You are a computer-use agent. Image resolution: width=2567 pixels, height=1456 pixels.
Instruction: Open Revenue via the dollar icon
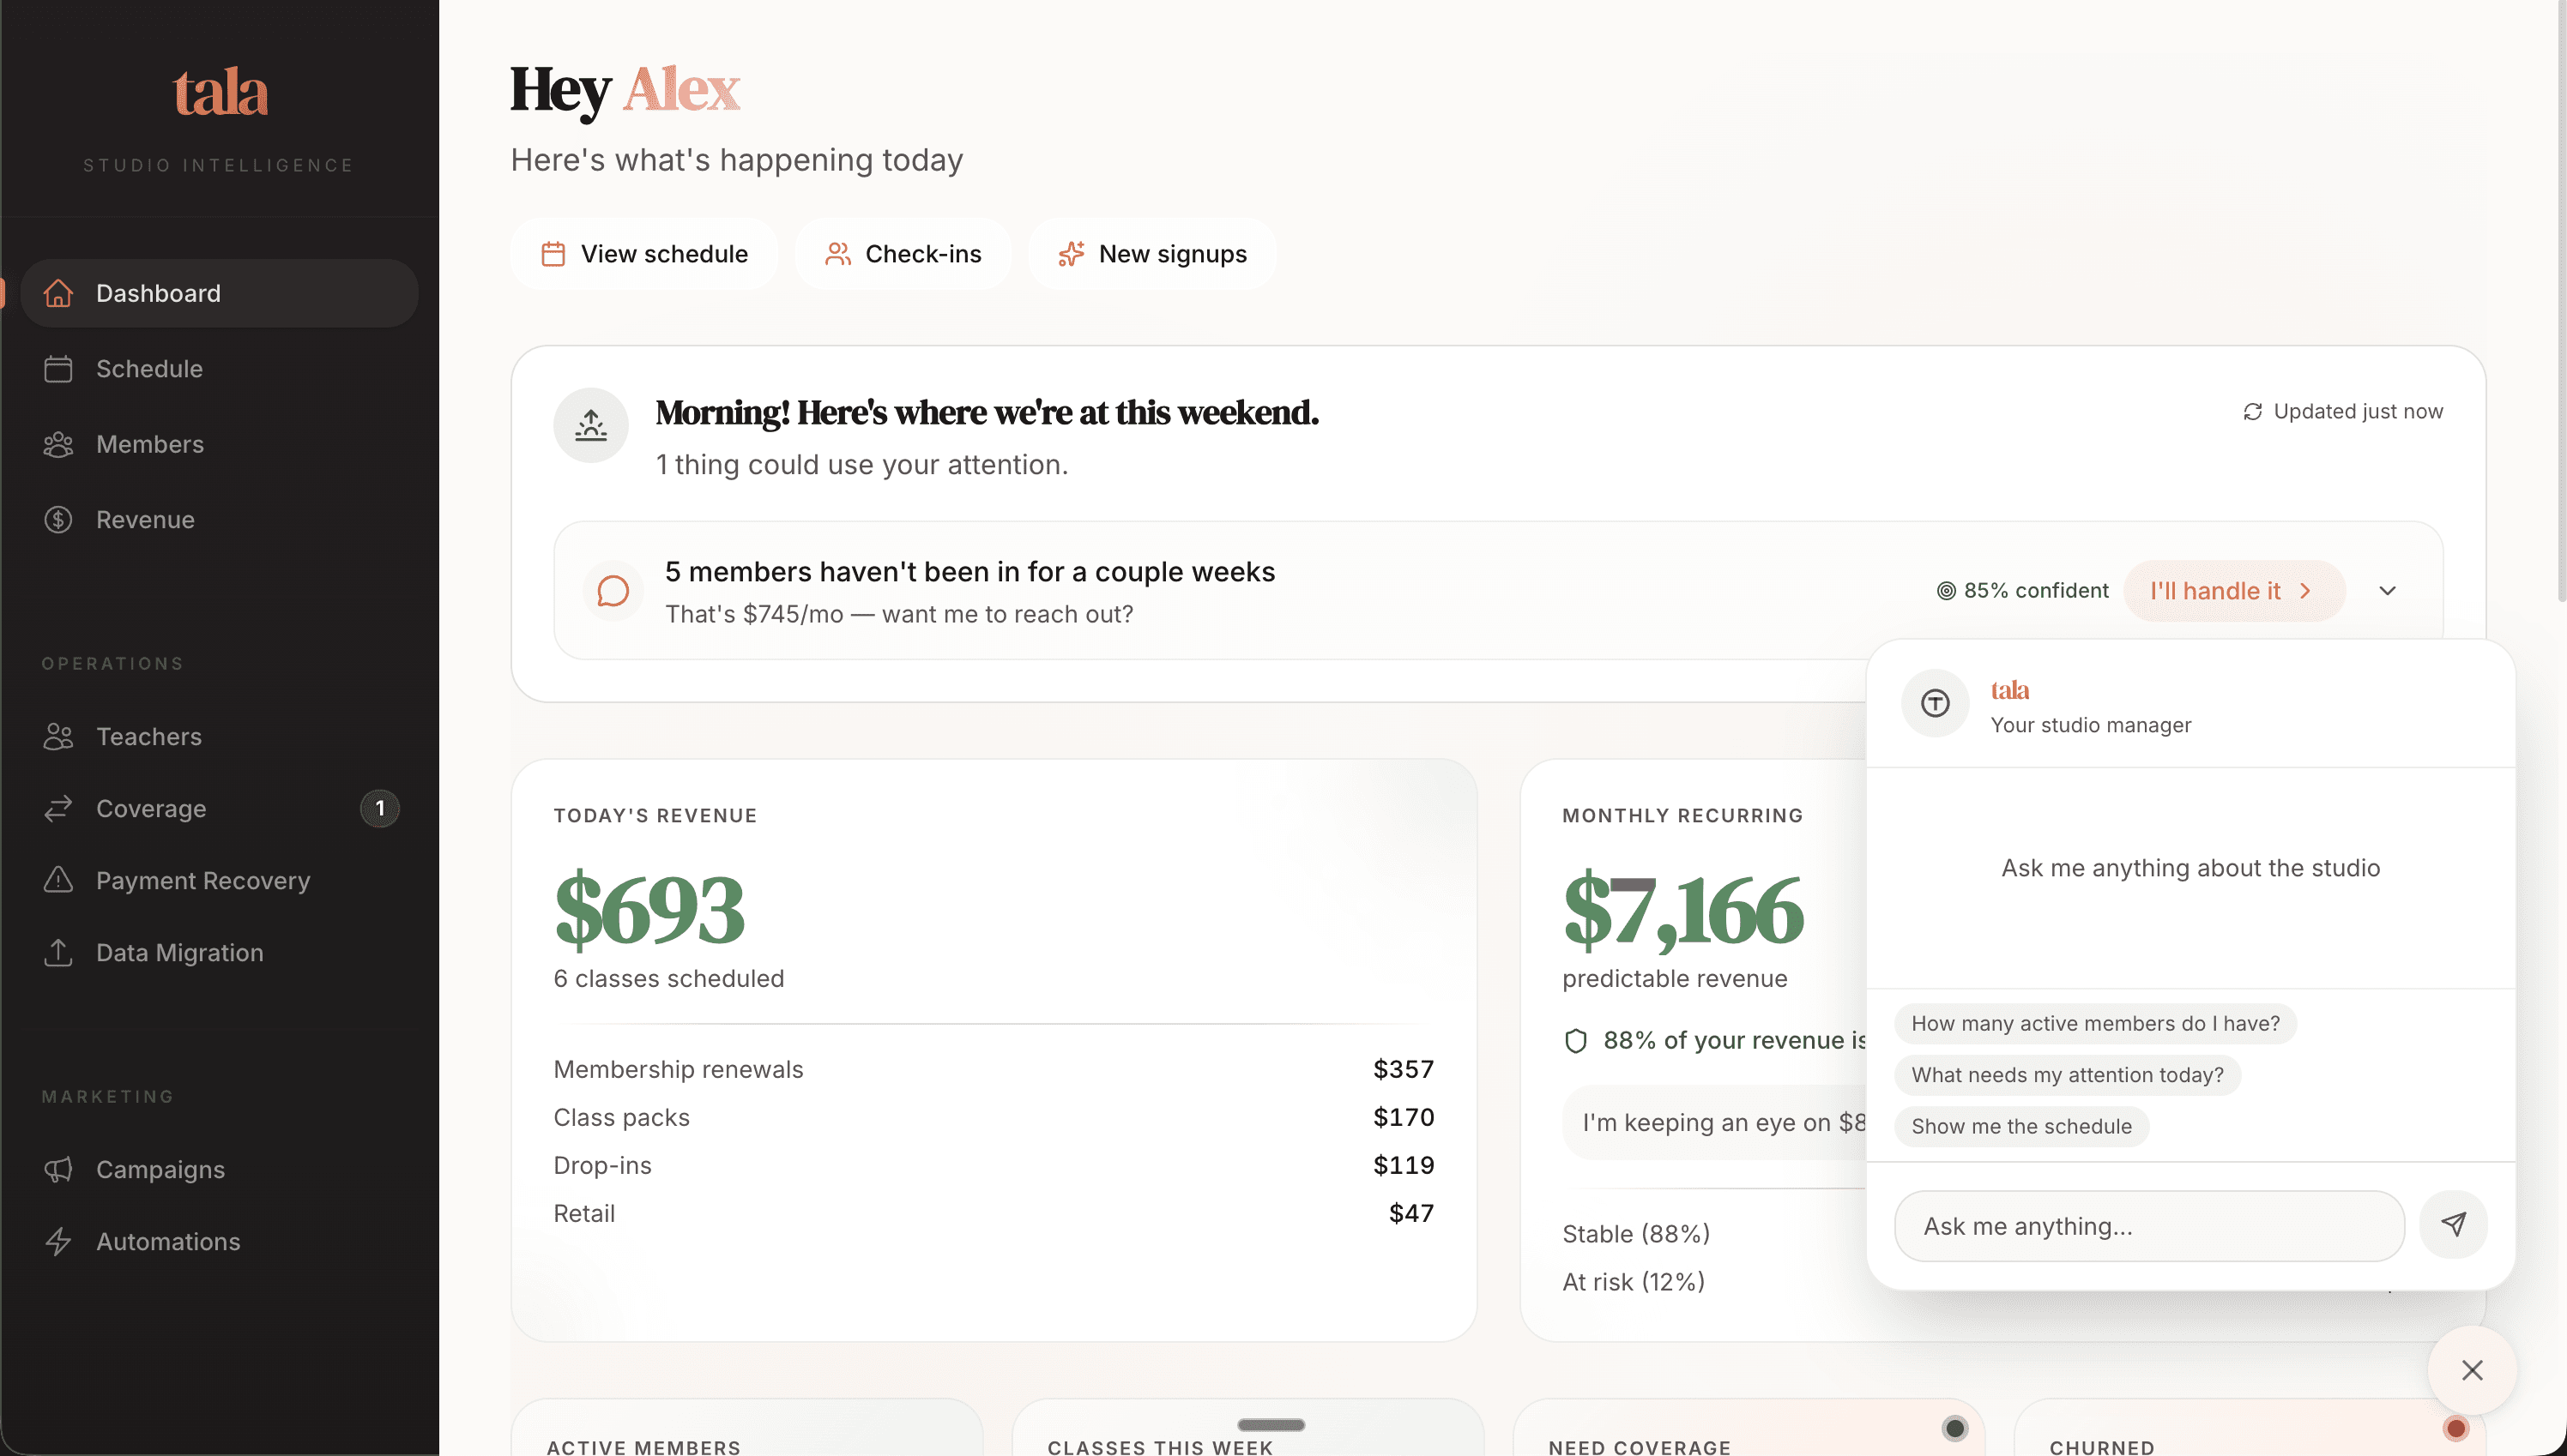pyautogui.click(x=59, y=519)
